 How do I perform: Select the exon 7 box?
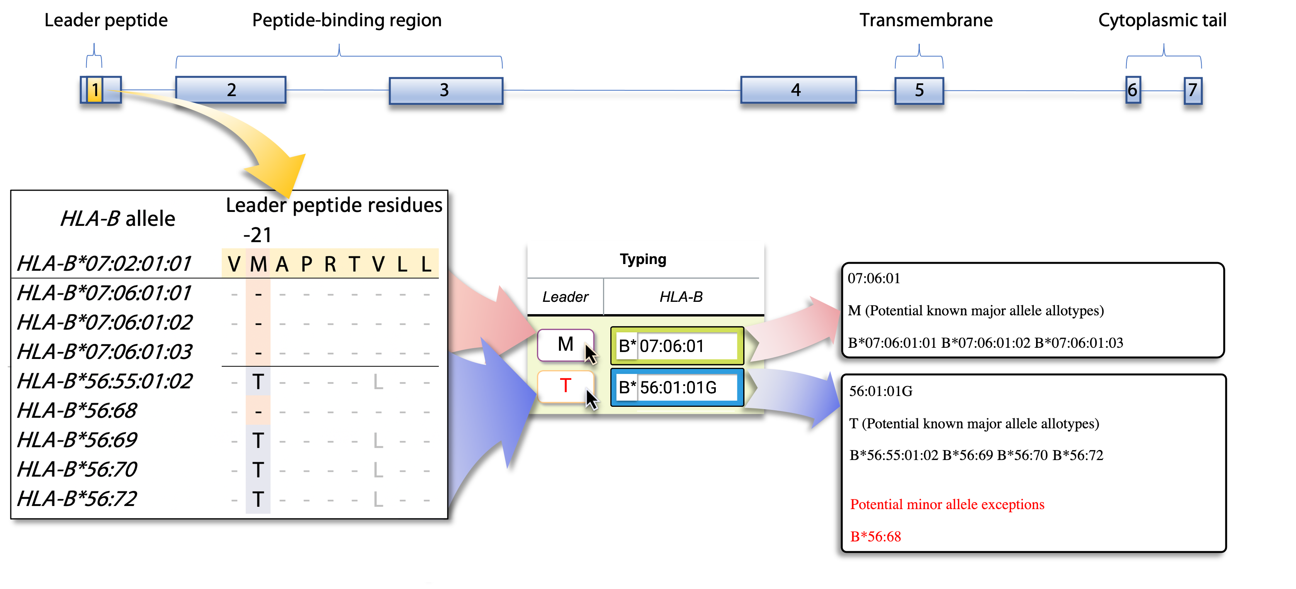click(x=1192, y=90)
